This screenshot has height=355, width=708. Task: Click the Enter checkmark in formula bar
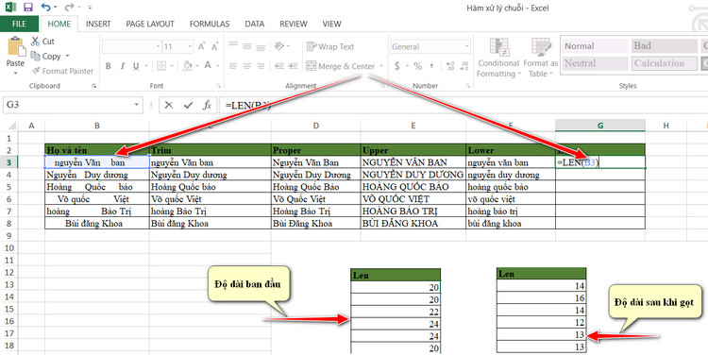point(188,105)
